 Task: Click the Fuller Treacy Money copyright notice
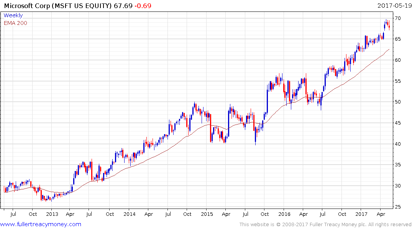[x=325, y=225]
